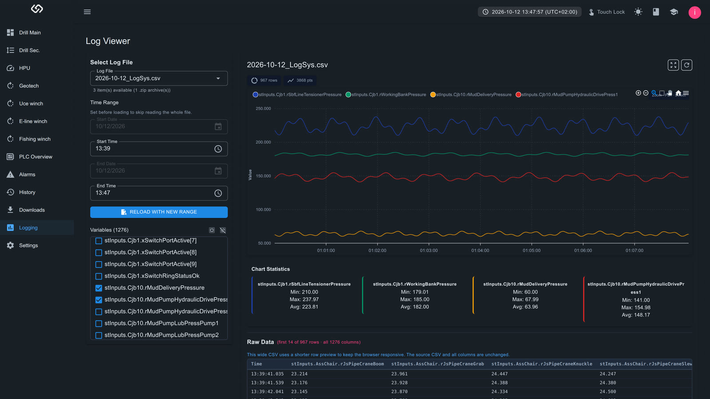Image resolution: width=710 pixels, height=399 pixels.
Task: Toggle rSbfLineTensionerPressure legend series
Action: [x=297, y=94]
